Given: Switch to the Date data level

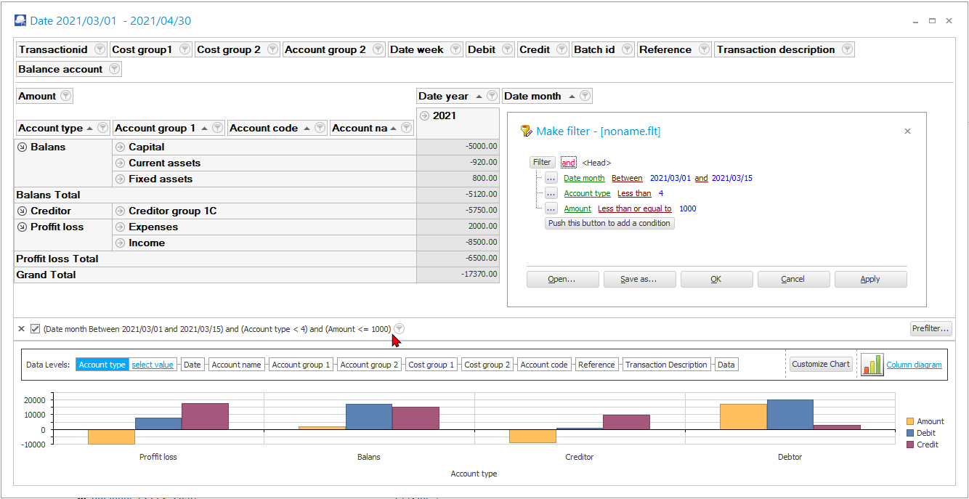Looking at the screenshot, I should pyautogui.click(x=192, y=364).
